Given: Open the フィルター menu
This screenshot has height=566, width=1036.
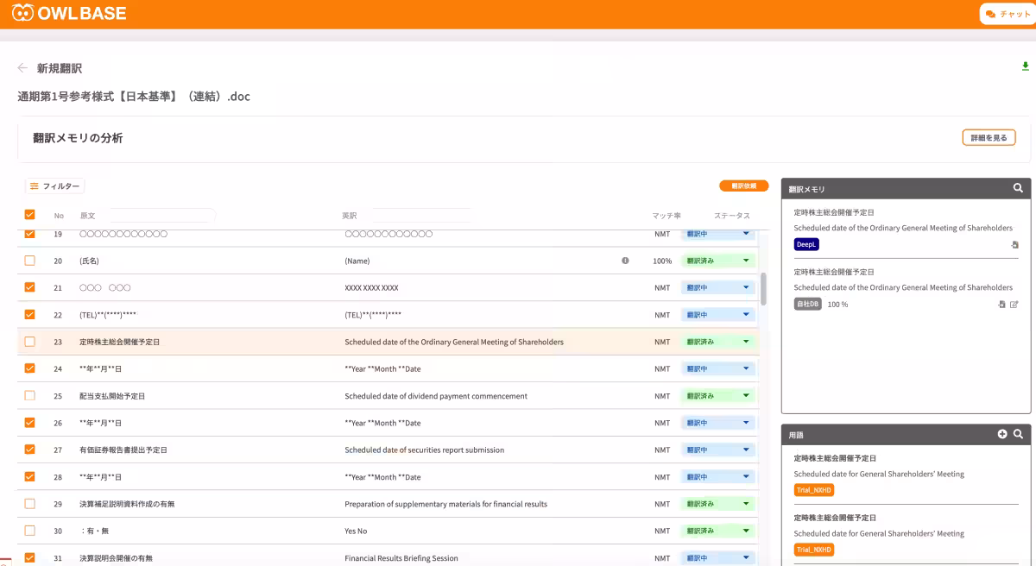Looking at the screenshot, I should pyautogui.click(x=54, y=186).
